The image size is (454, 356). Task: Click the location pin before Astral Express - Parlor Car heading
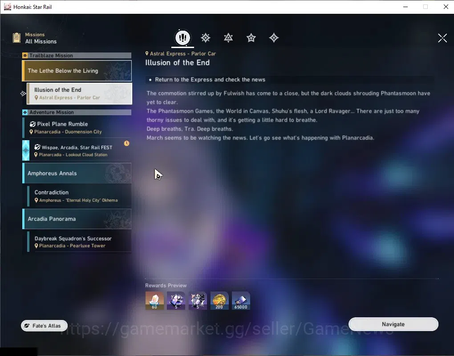[147, 53]
